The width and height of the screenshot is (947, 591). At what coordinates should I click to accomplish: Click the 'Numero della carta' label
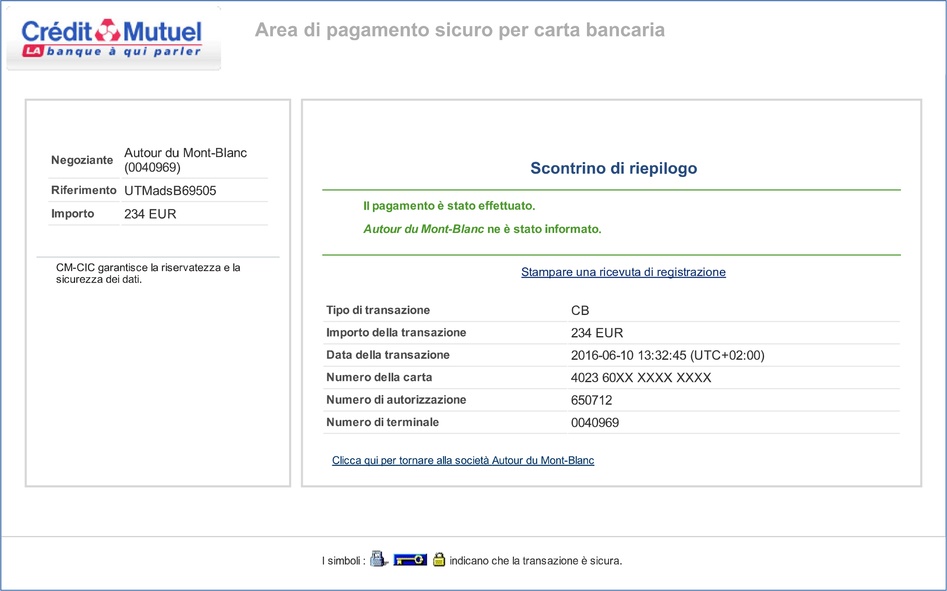(x=379, y=377)
